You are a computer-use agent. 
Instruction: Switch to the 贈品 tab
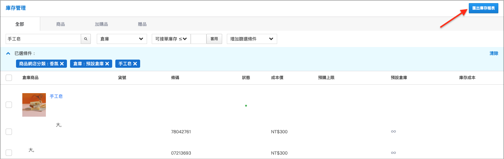(142, 24)
